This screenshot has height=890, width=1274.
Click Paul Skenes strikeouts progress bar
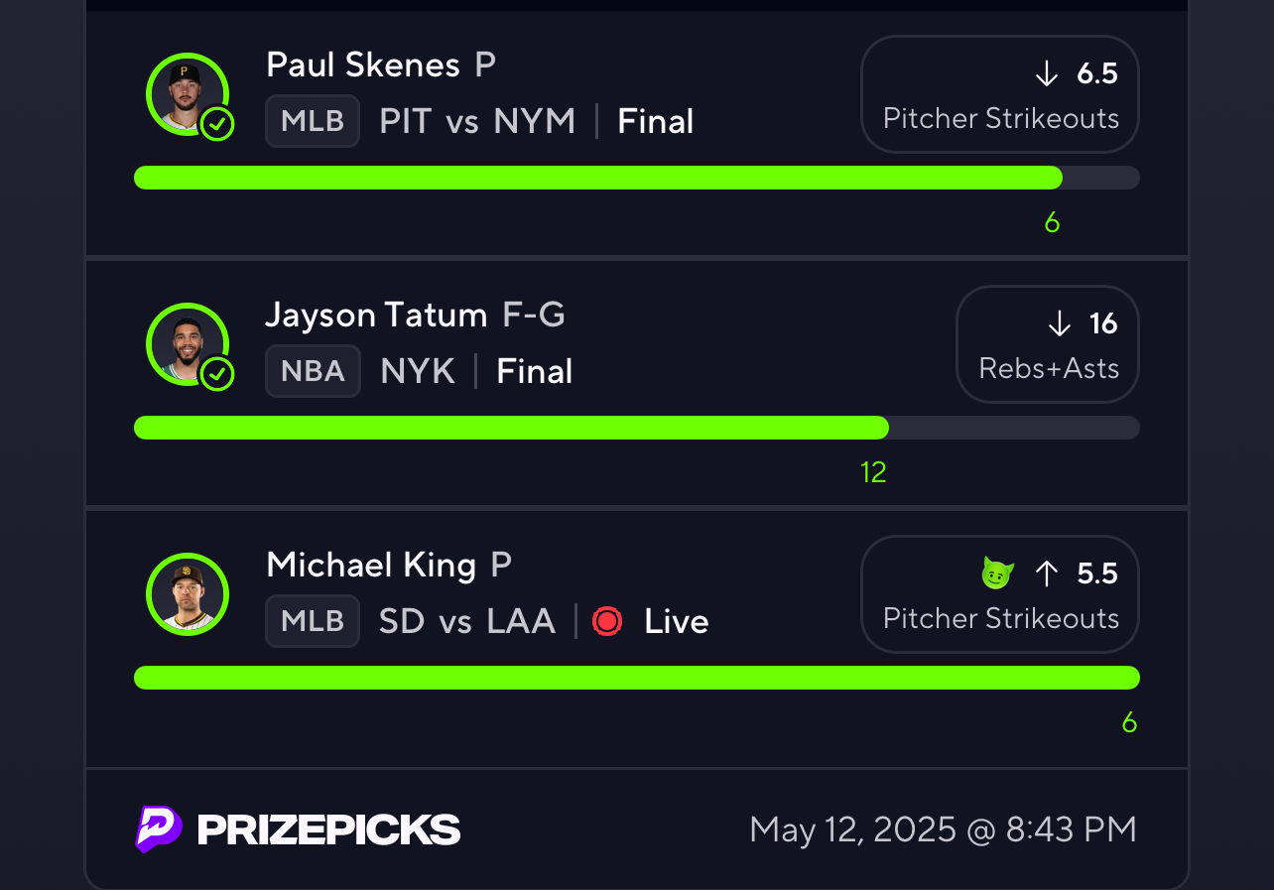pyautogui.click(x=637, y=178)
